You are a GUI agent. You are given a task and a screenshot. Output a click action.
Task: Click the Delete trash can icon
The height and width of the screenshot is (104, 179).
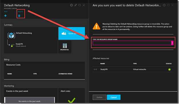[19, 16]
